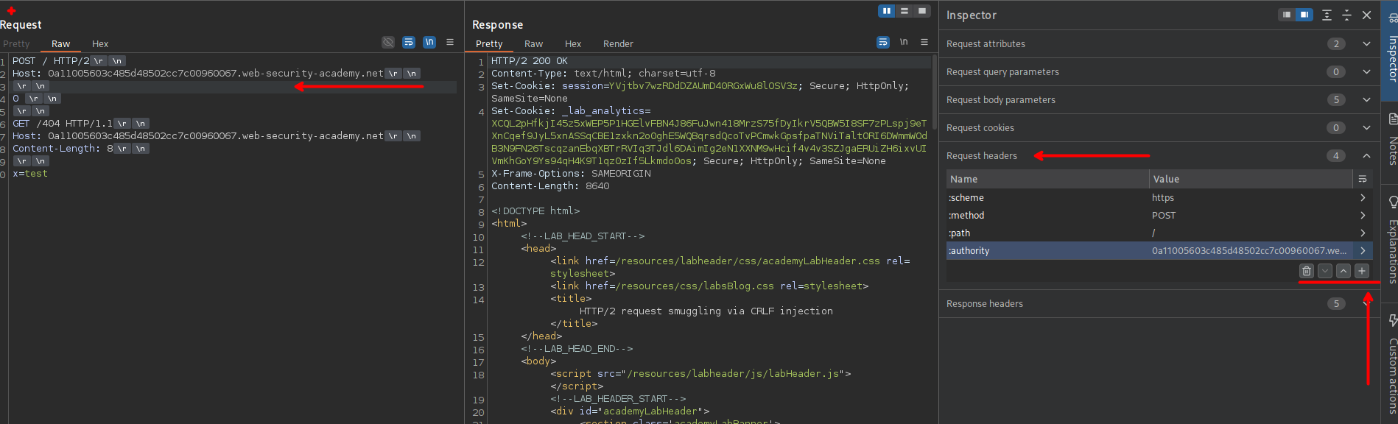Open the Request editor hamburger options menu
This screenshot has width=1398, height=424.
pos(450,43)
